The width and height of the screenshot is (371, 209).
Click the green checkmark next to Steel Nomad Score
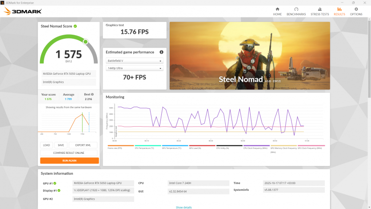click(75, 26)
